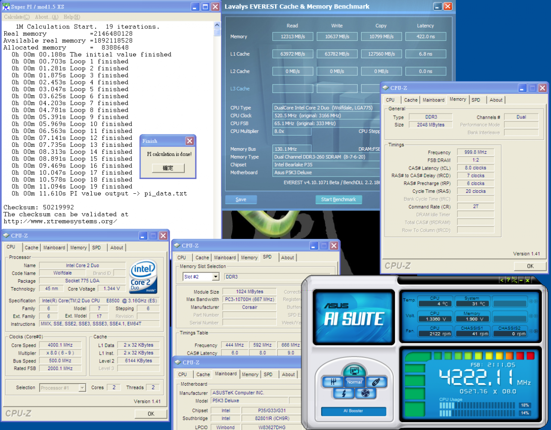
Task: Click the CAS# Latency value 8.0 clocks
Action: [475, 168]
